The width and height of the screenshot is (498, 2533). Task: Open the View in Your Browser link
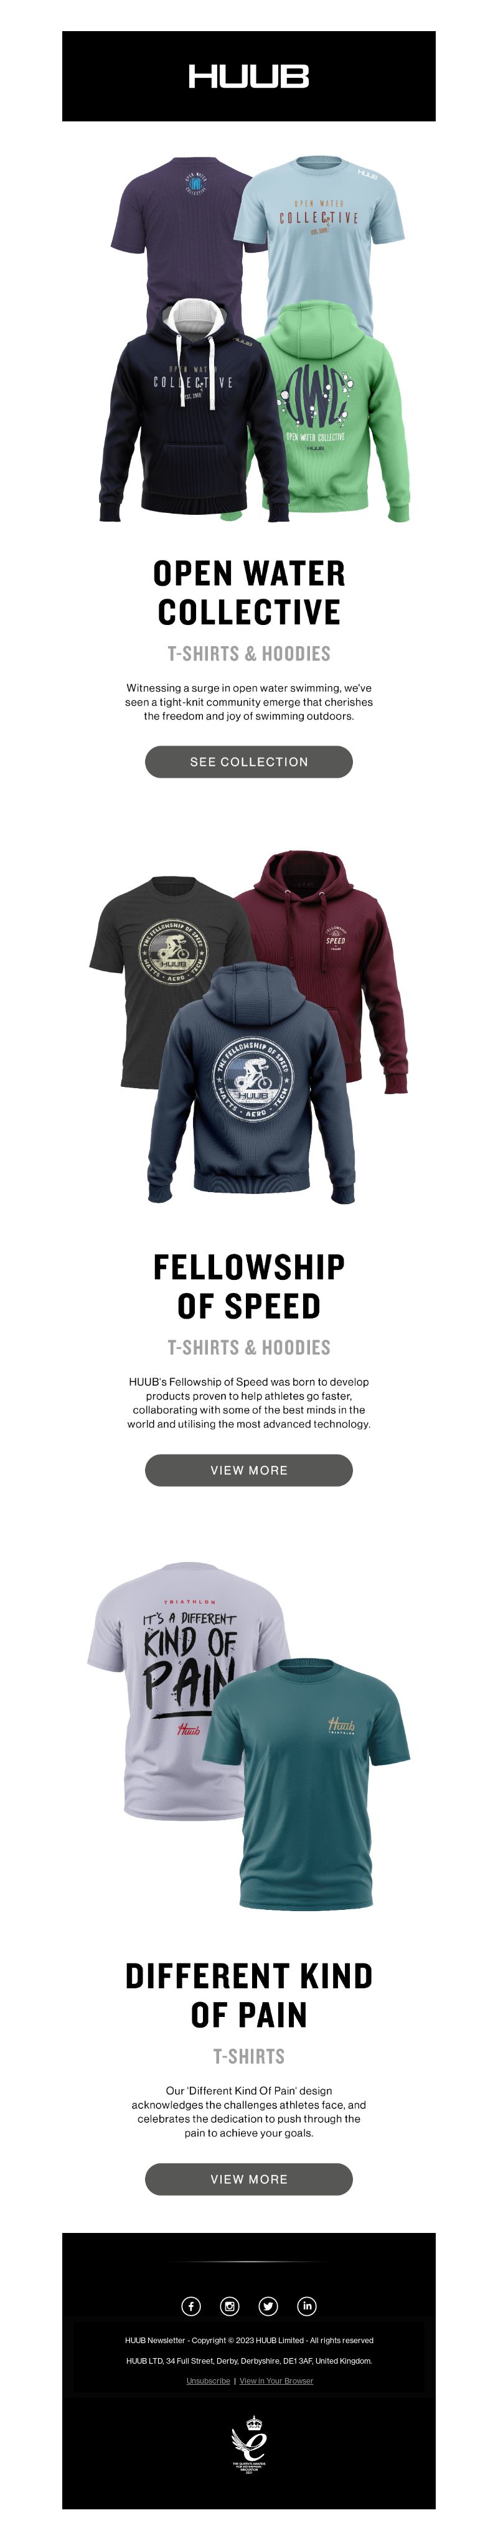(276, 2380)
